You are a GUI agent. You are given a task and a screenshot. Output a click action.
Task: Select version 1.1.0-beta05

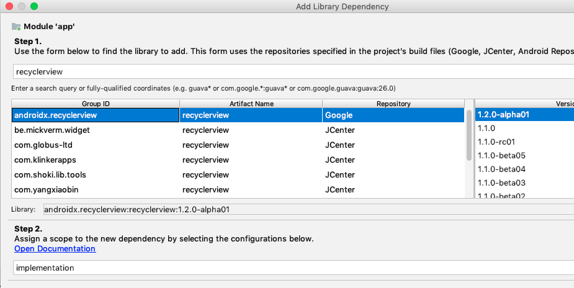524,156
